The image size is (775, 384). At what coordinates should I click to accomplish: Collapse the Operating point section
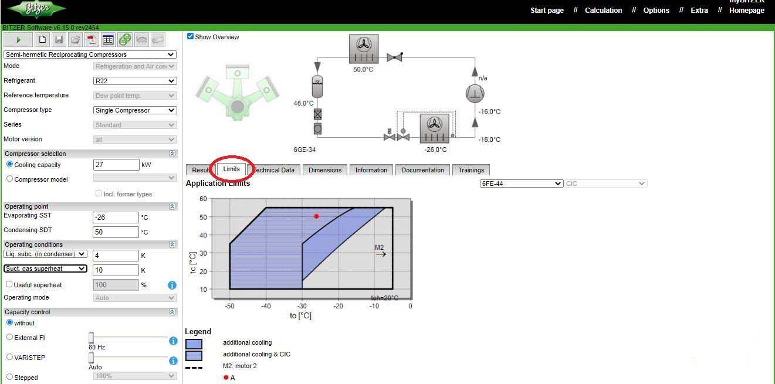[x=172, y=206]
